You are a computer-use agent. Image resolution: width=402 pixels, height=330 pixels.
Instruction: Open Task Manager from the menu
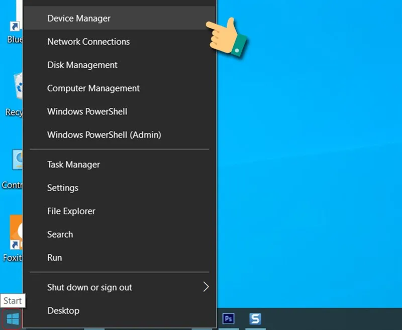tap(73, 164)
